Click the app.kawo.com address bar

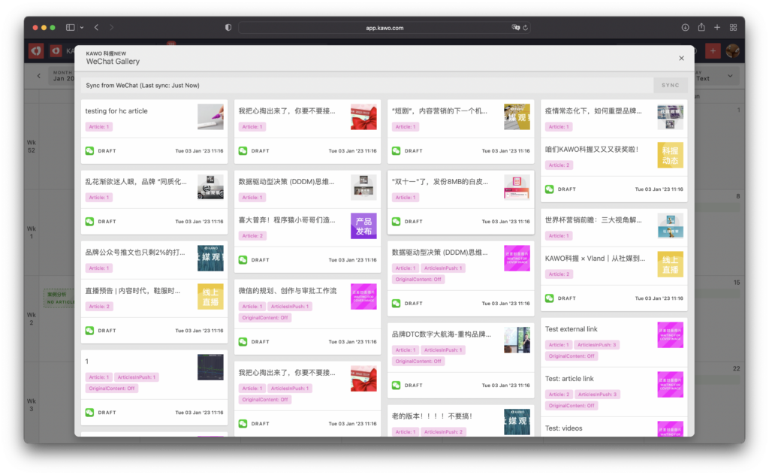384,28
